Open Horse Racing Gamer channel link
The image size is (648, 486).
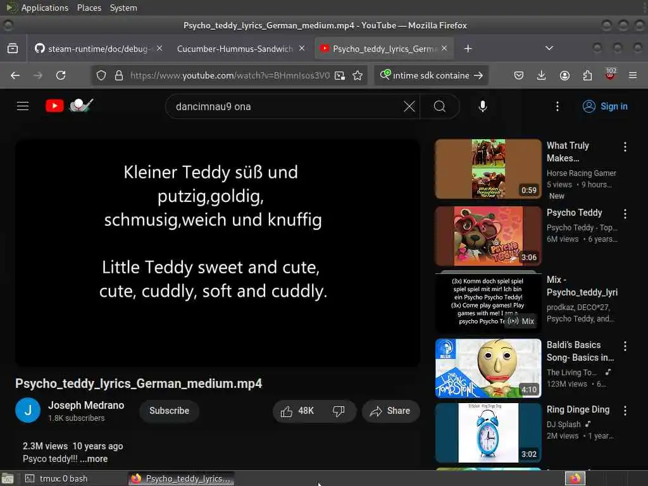click(581, 173)
